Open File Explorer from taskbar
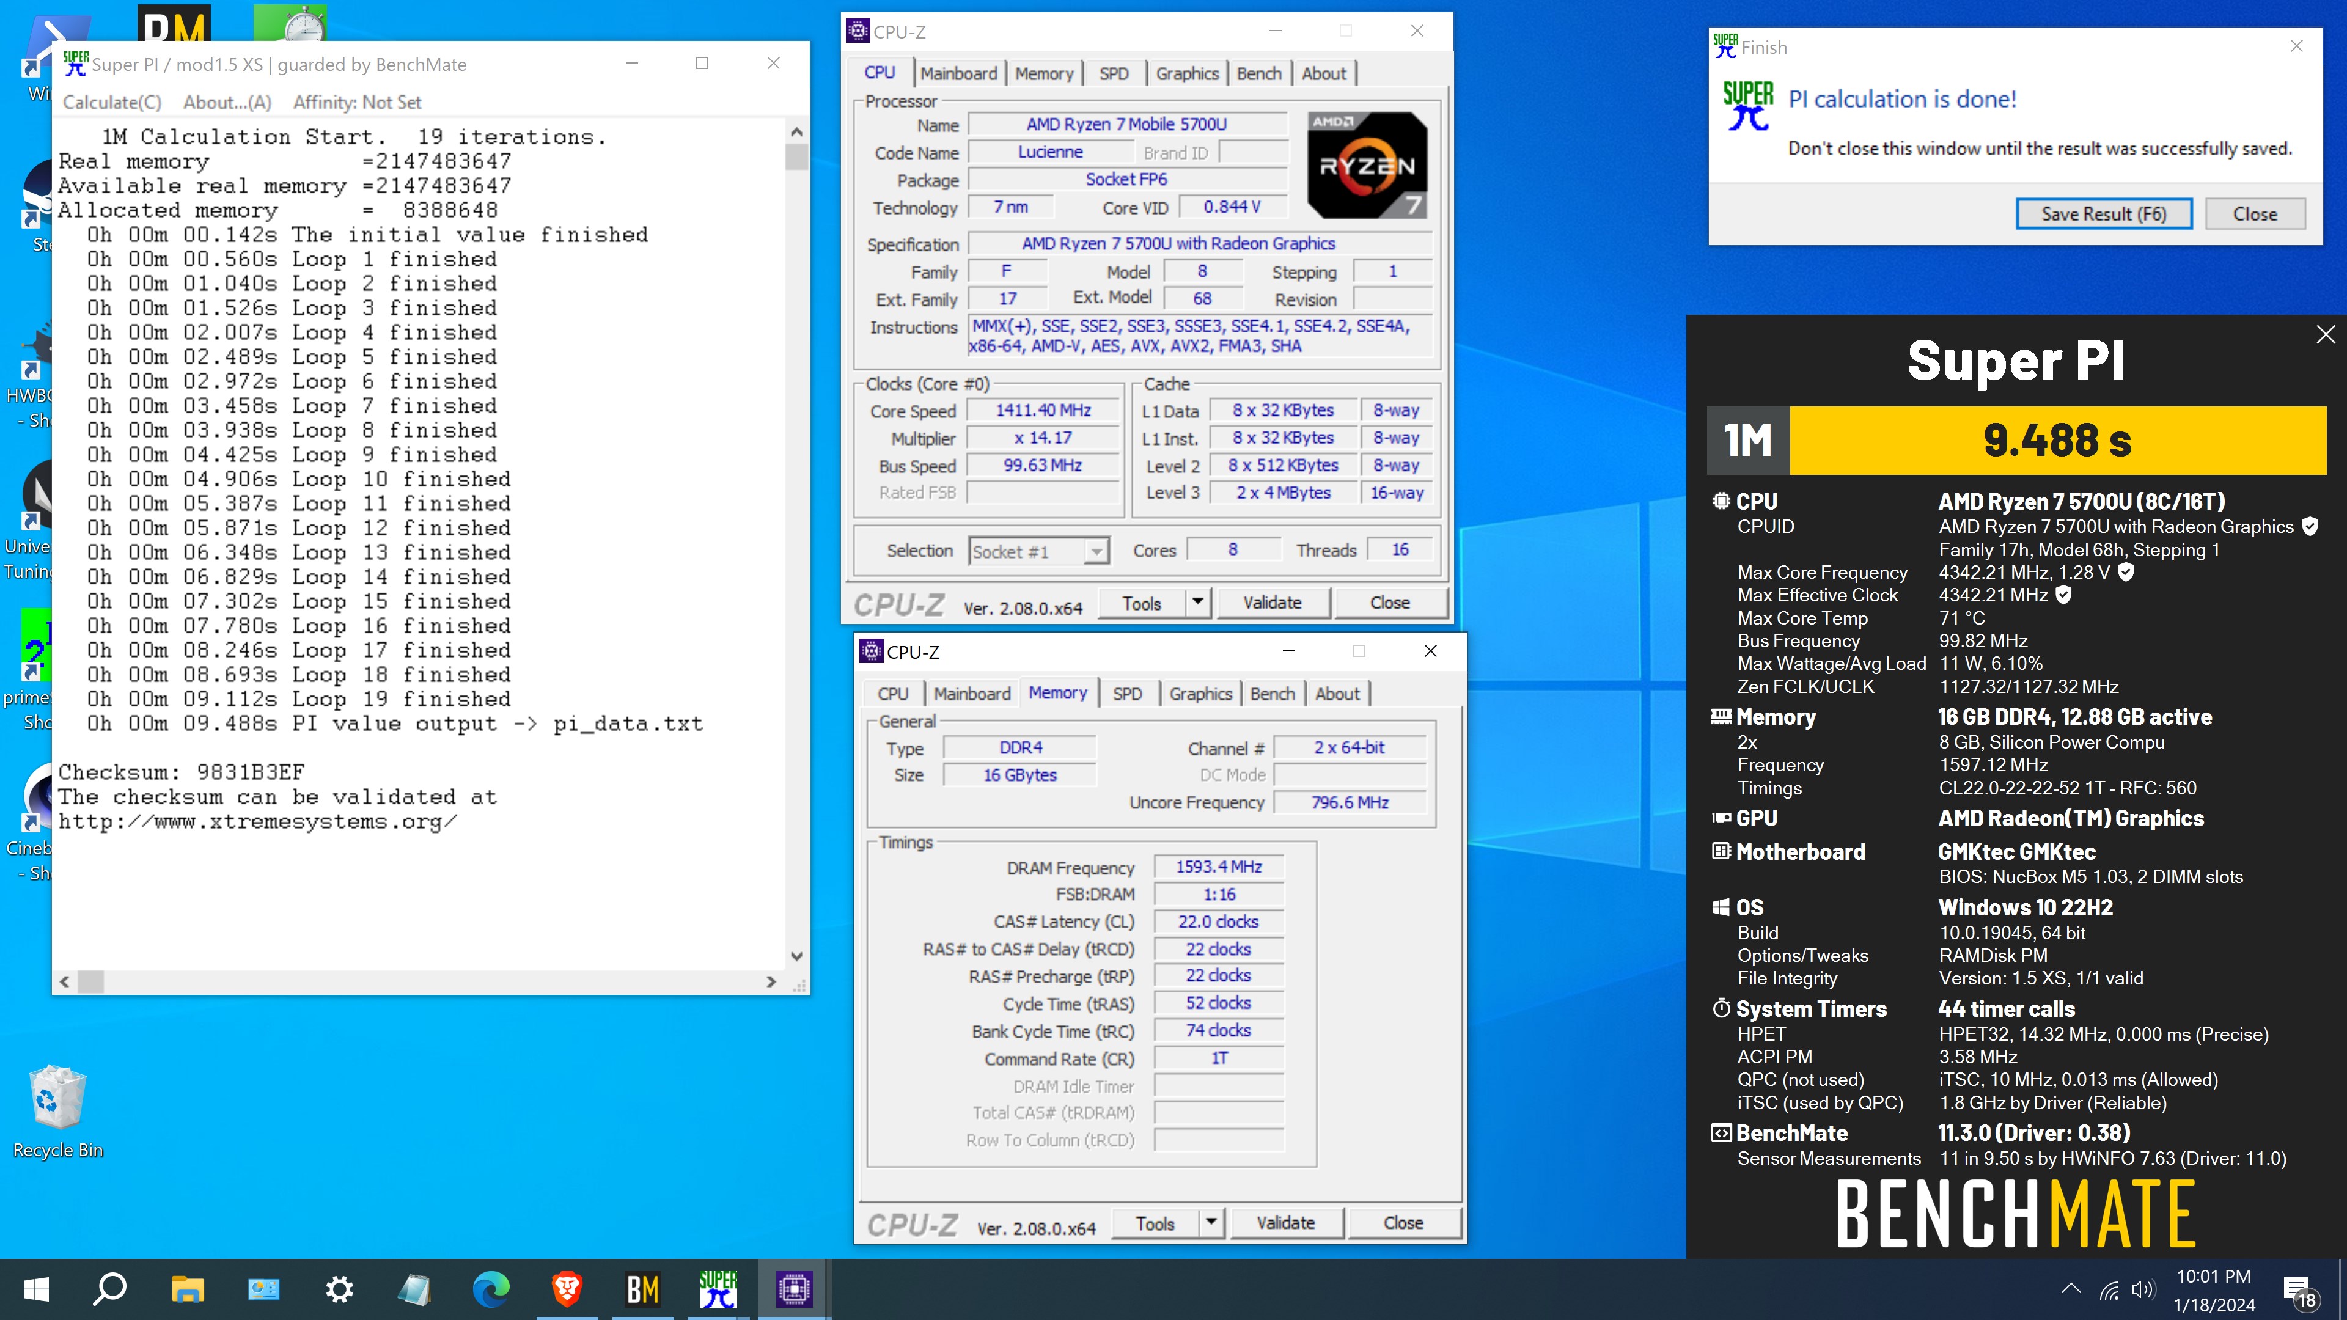 [187, 1289]
